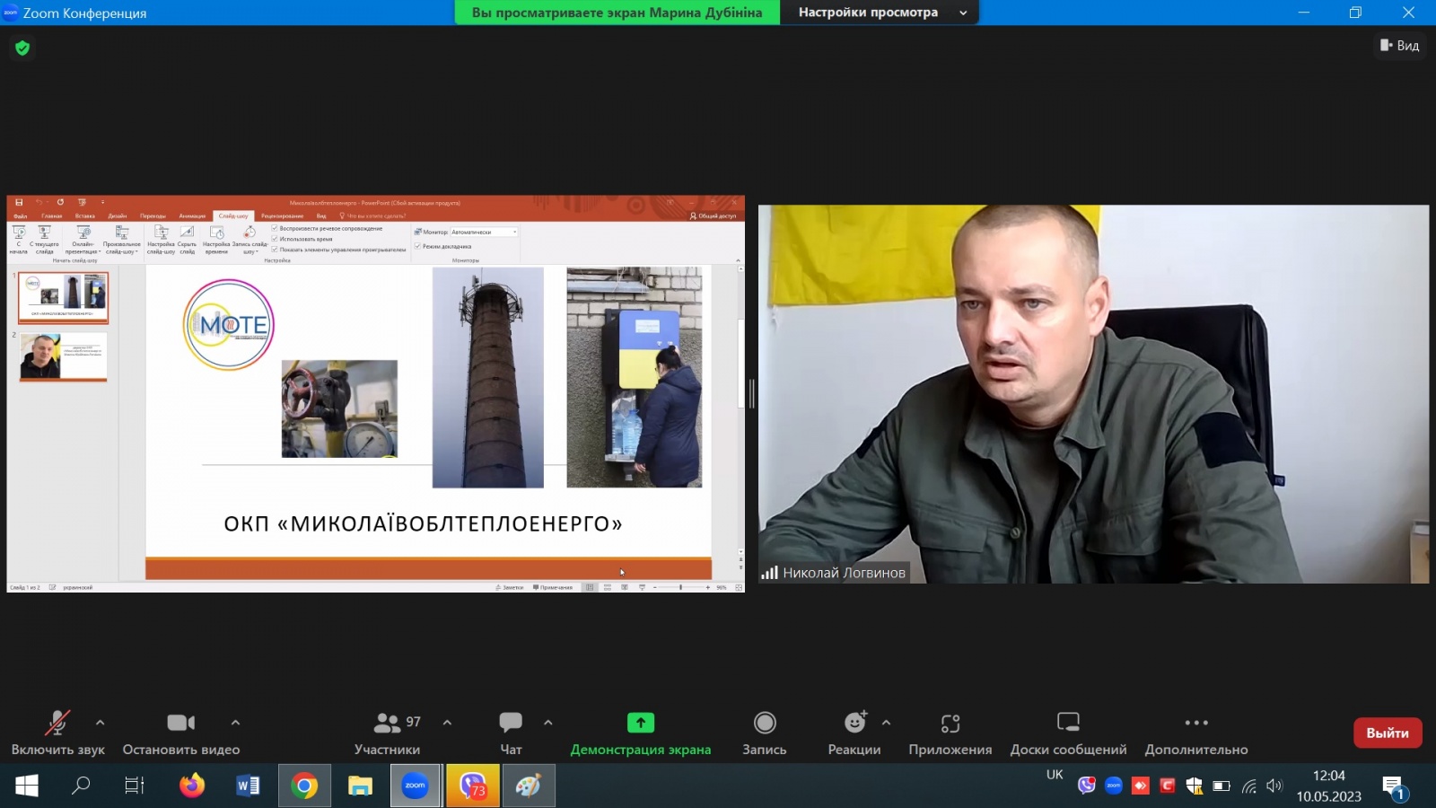Switch to the Дизайн ribbon tab
The height and width of the screenshot is (808, 1436).
118,216
